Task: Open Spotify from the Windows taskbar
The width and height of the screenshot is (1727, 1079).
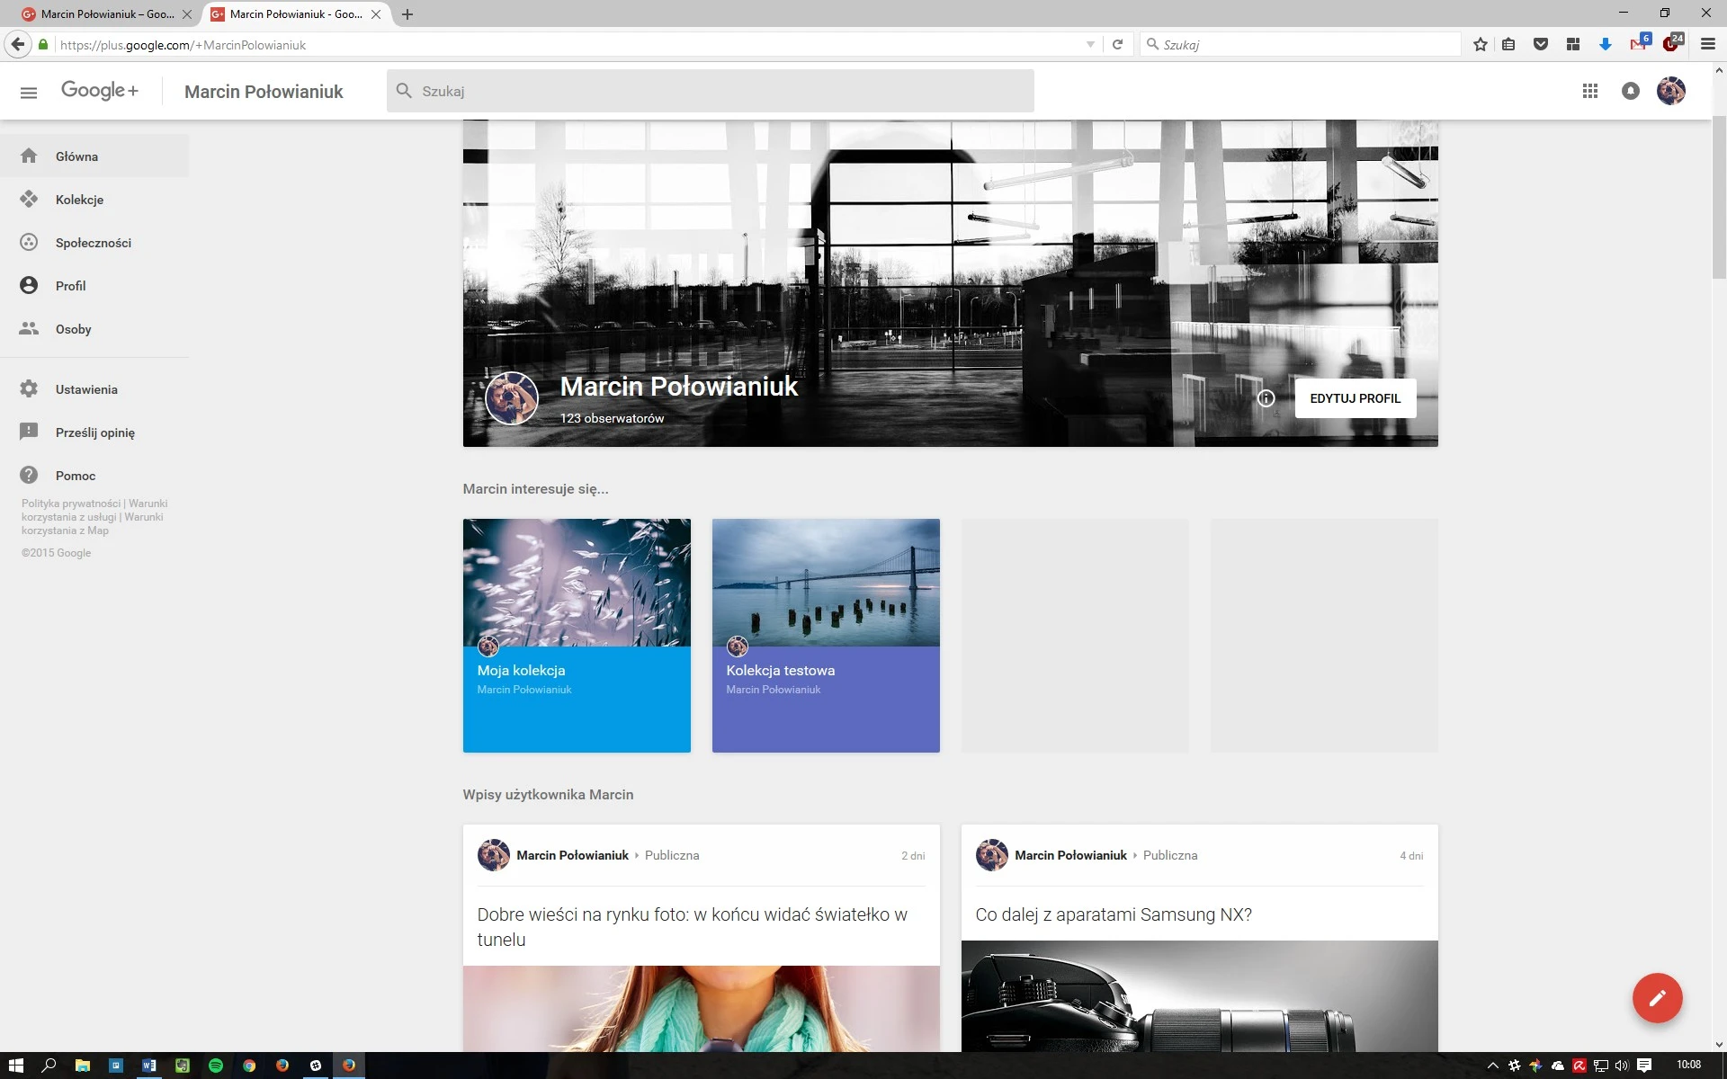Action: tap(216, 1066)
